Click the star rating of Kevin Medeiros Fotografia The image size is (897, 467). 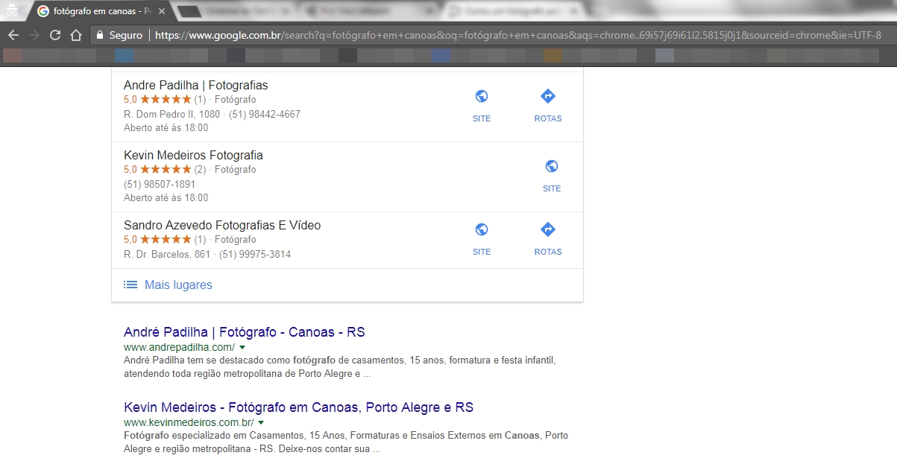(166, 170)
